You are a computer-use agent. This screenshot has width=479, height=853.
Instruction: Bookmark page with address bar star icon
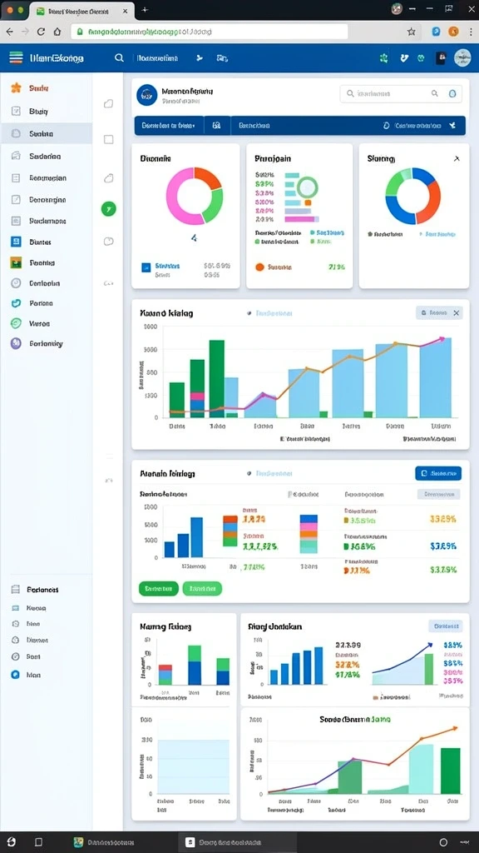411,32
